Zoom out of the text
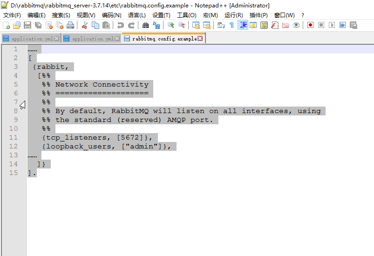 (182, 25)
